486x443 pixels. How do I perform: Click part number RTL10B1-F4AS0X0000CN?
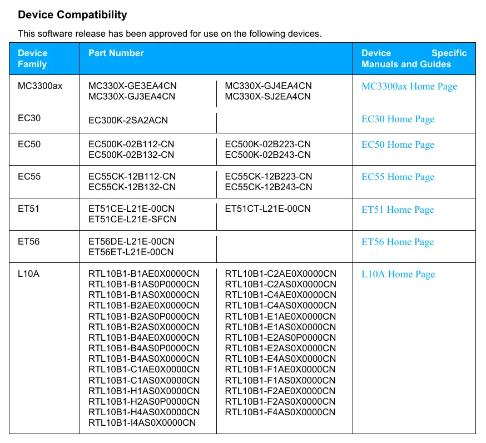tap(280, 412)
